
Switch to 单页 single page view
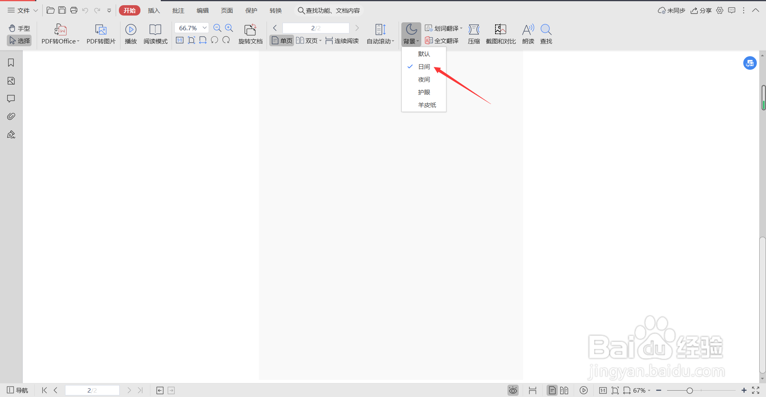[282, 41]
